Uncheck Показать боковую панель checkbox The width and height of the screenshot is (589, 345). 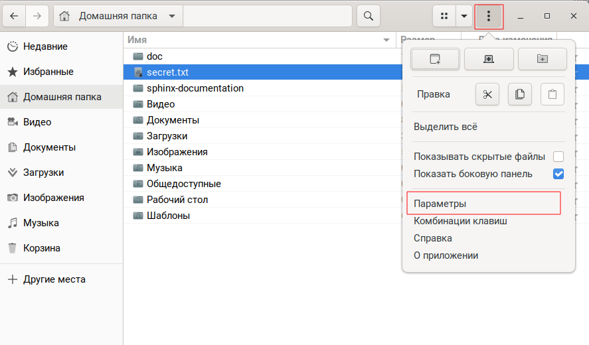click(558, 174)
